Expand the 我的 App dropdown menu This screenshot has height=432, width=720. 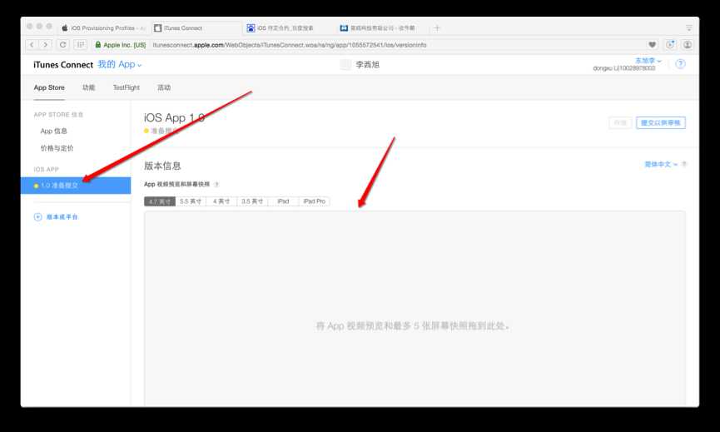119,64
